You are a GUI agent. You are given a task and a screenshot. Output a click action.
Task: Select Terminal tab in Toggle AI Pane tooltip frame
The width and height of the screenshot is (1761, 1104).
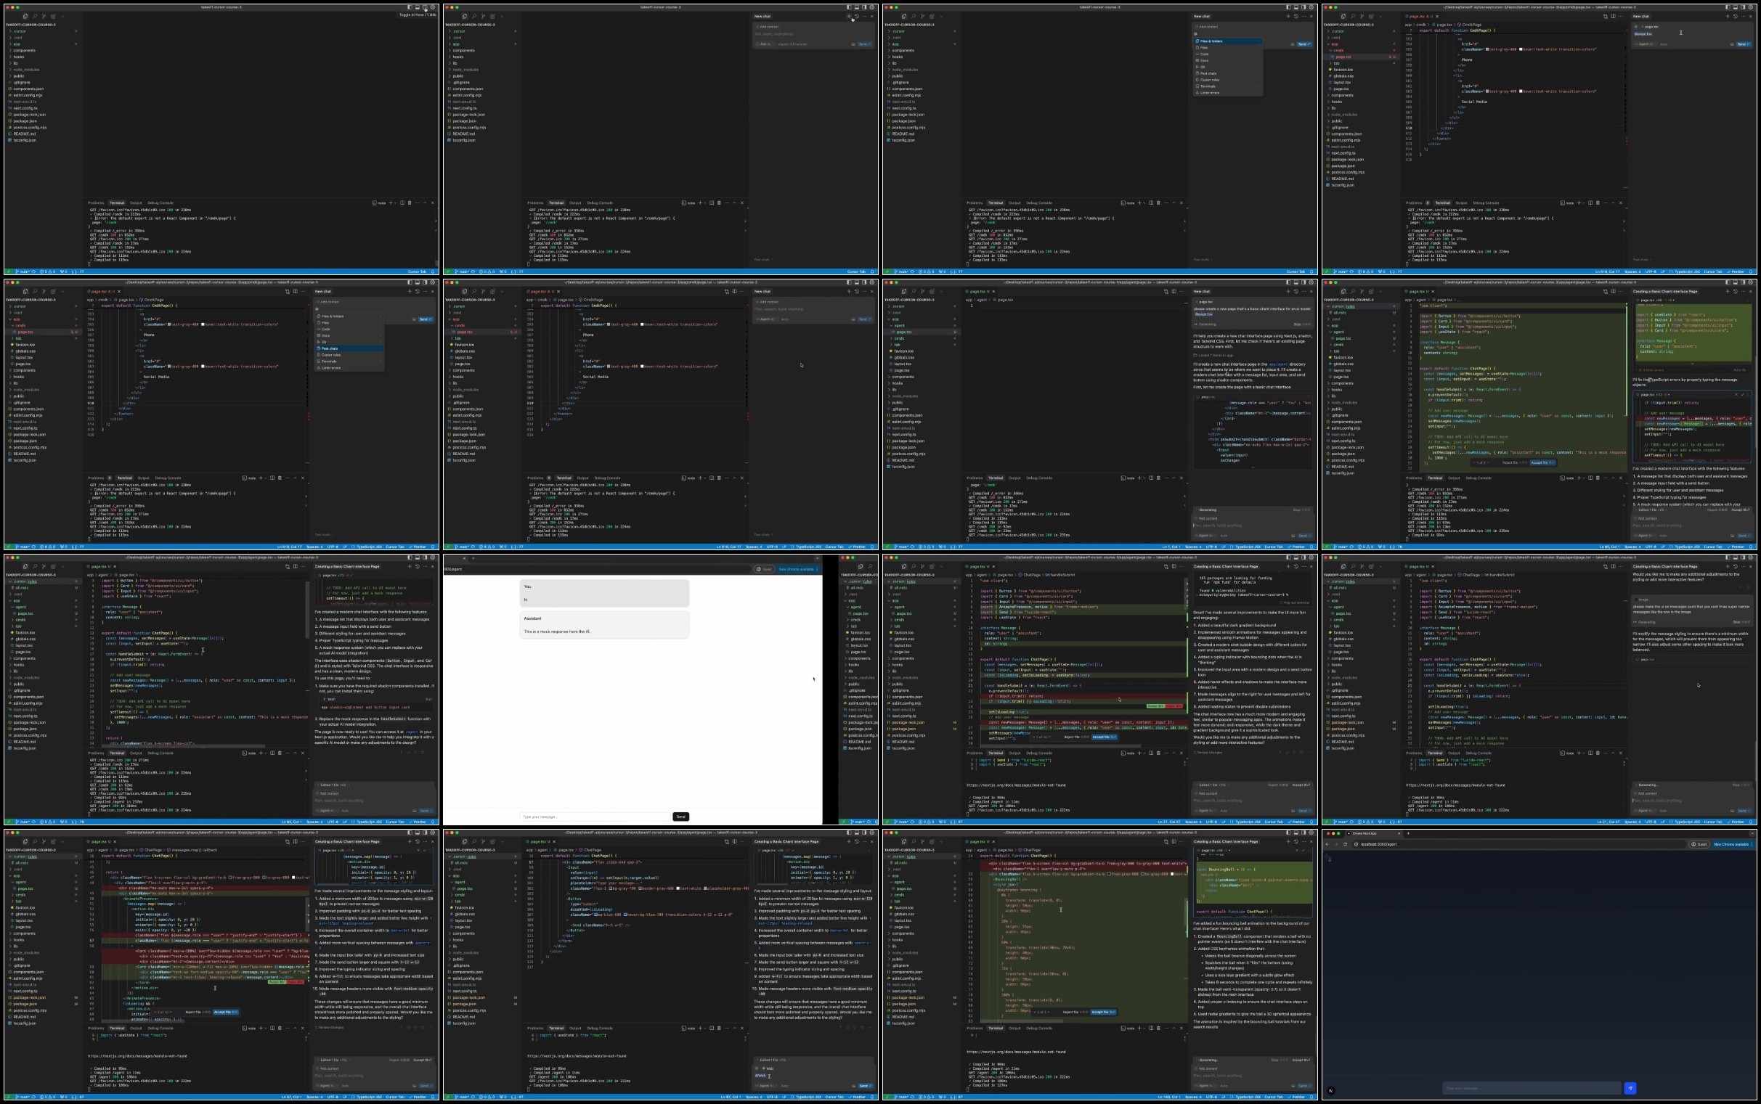[x=117, y=203]
